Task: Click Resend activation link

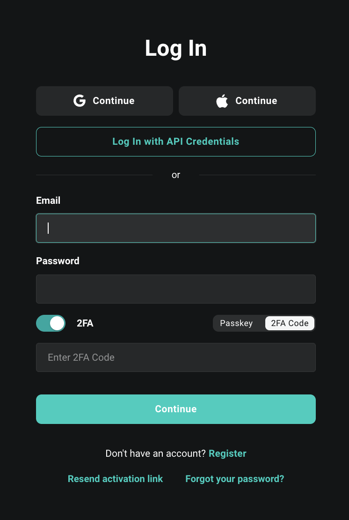Action: point(115,479)
